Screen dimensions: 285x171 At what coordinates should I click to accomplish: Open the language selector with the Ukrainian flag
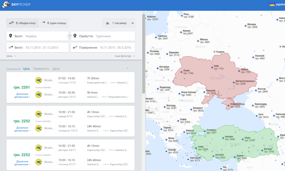click(x=277, y=4)
